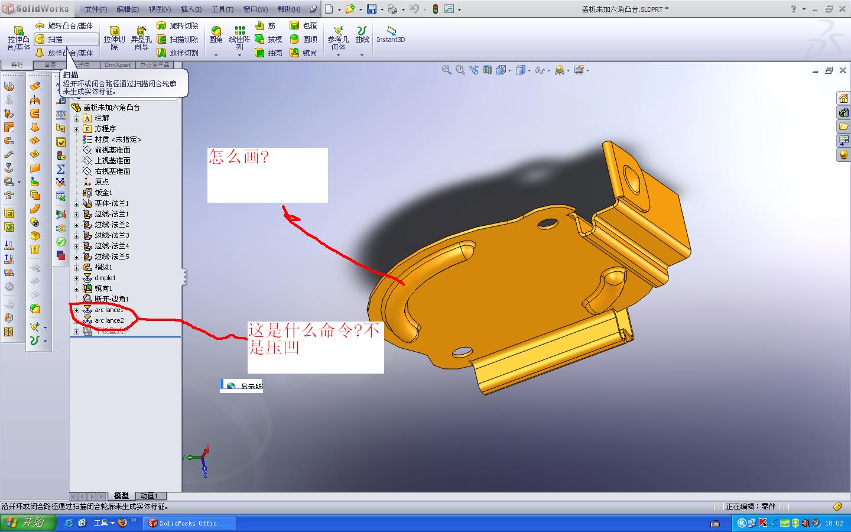Open the Design Library folder icon in task pane
851x532 pixels.
click(843, 126)
